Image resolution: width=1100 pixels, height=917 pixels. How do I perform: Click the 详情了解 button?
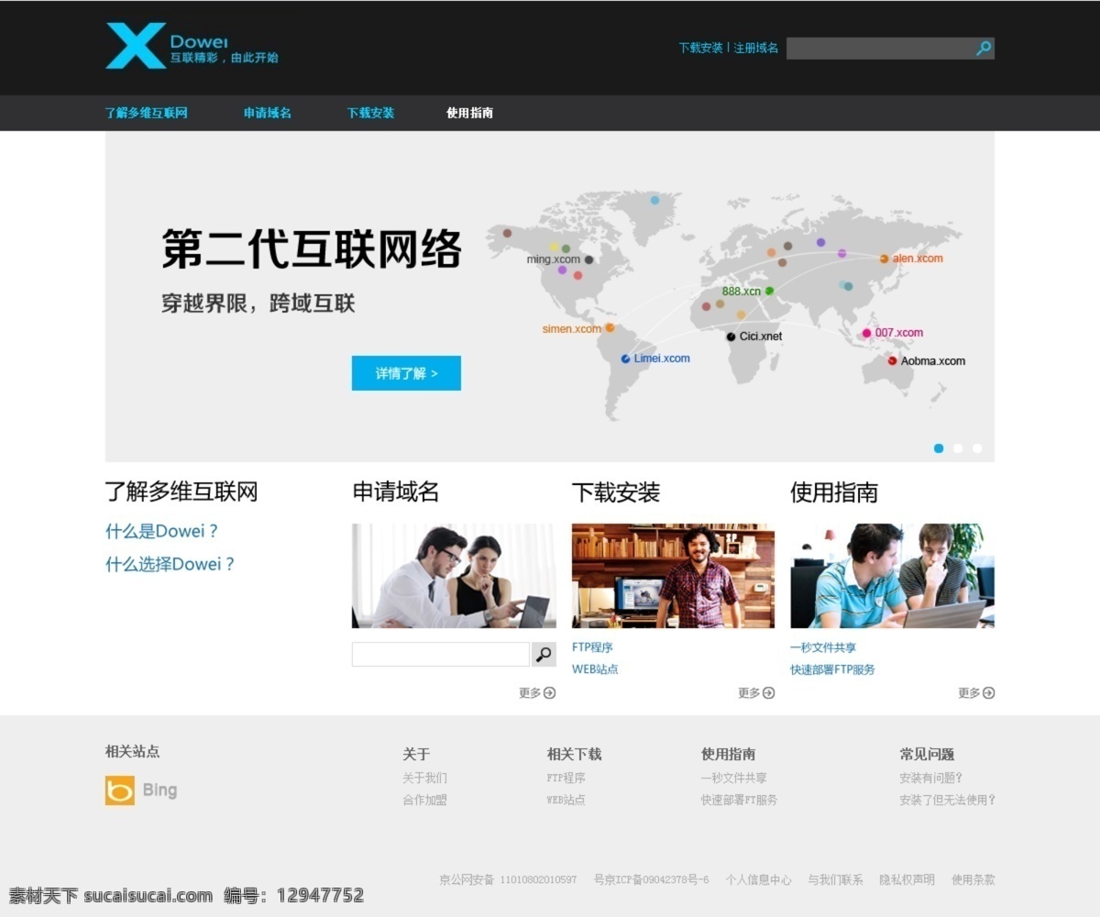(x=406, y=373)
